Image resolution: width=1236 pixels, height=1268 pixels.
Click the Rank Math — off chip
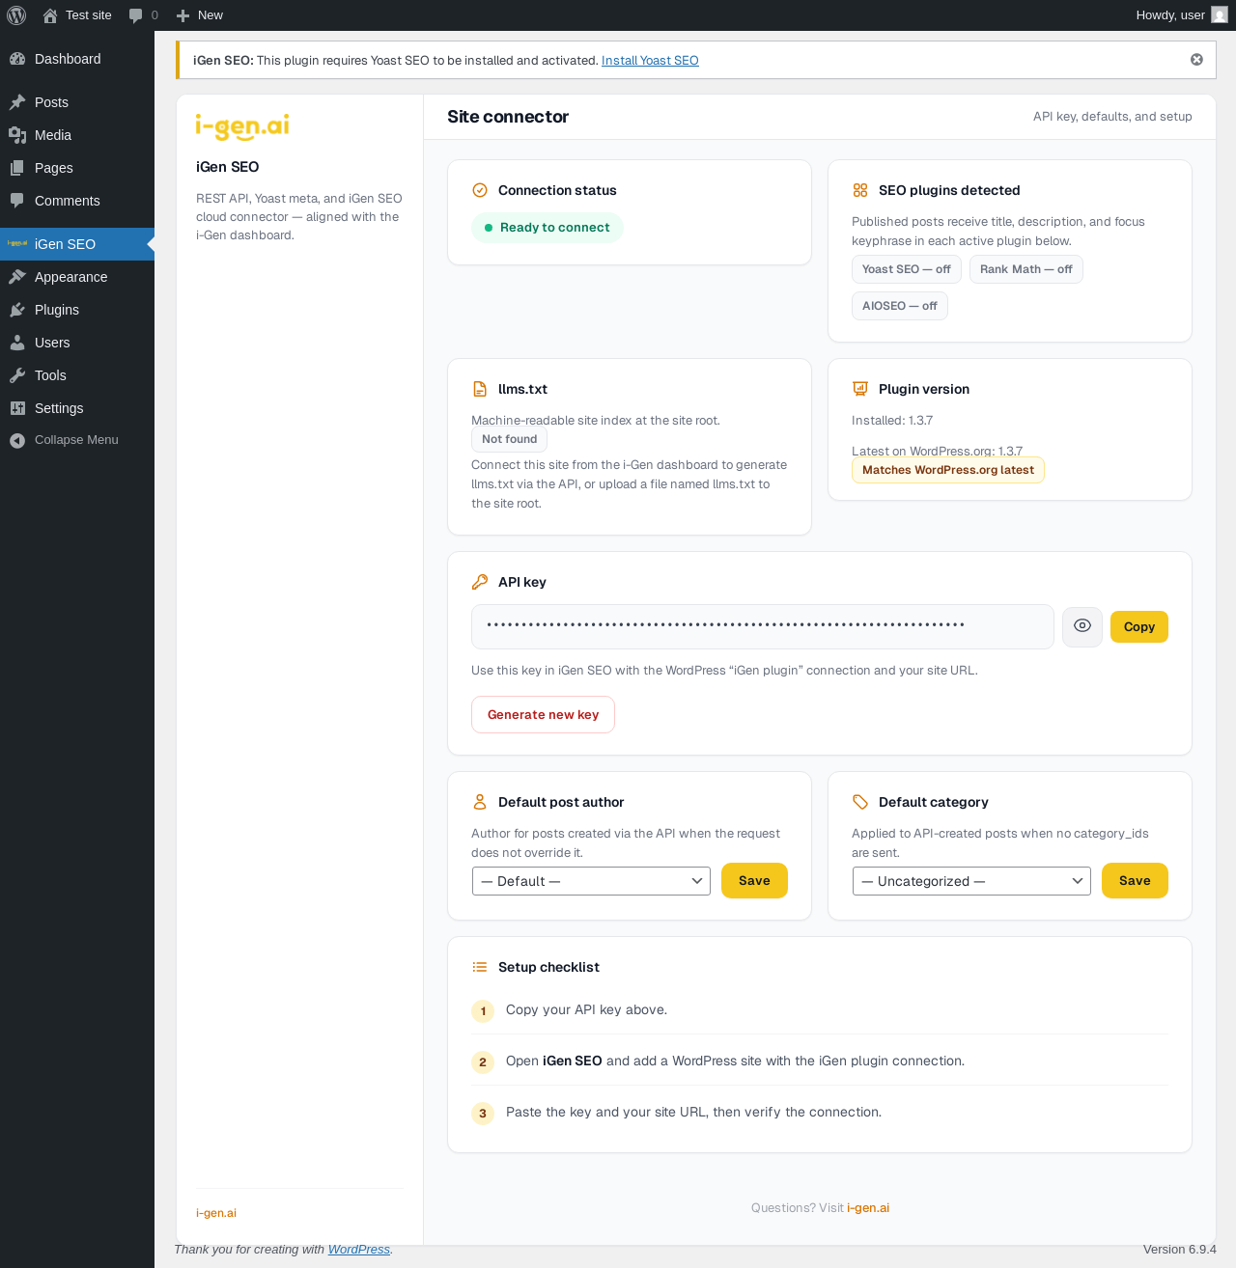[1026, 269]
